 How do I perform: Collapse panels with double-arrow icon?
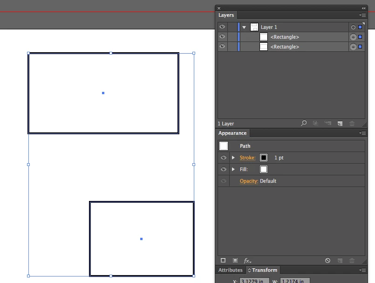[x=363, y=8]
